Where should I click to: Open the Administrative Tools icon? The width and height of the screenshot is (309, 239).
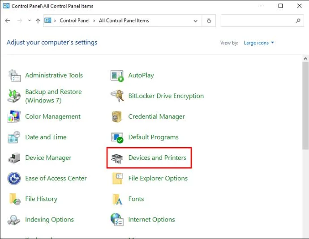pos(14,76)
